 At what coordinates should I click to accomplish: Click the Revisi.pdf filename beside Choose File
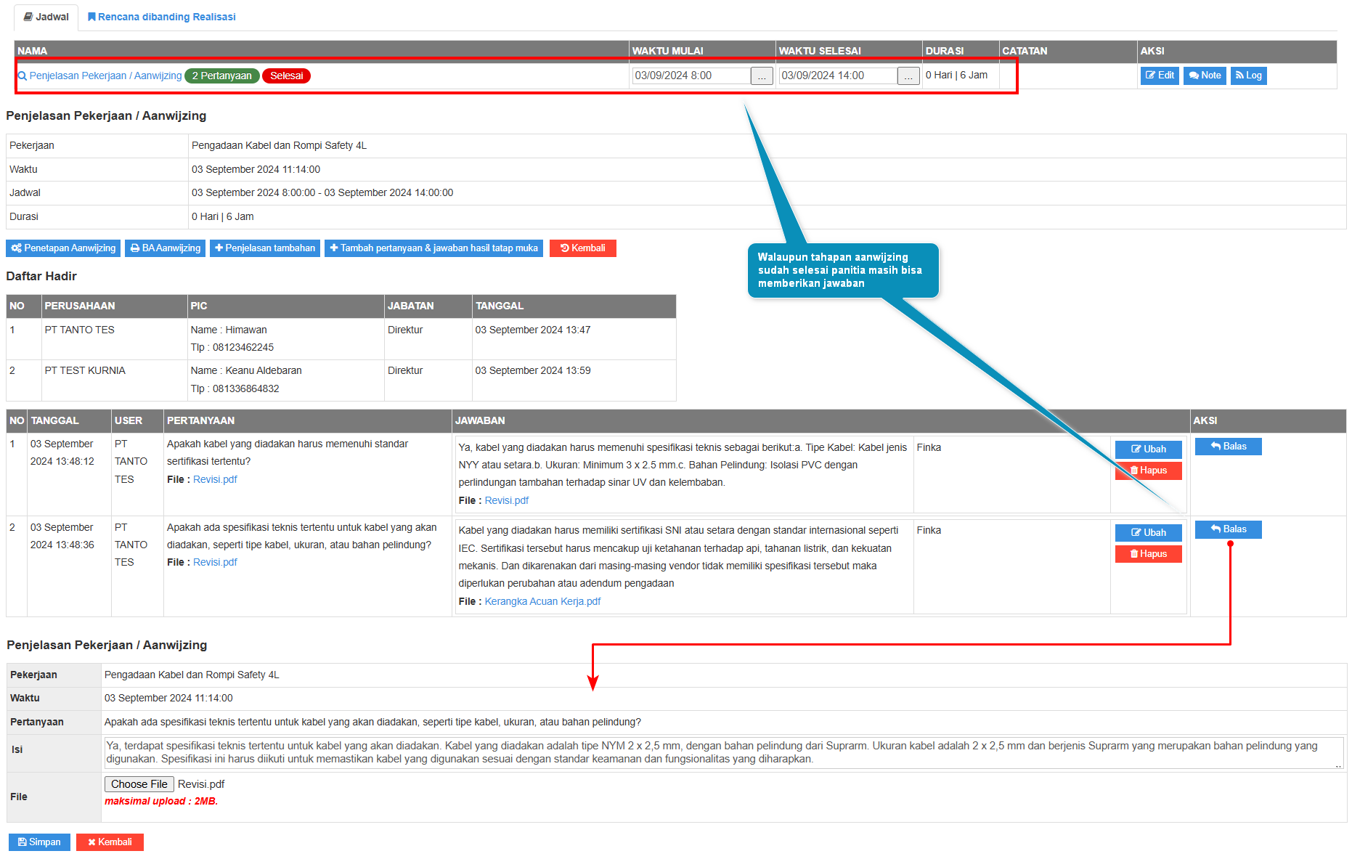click(201, 784)
